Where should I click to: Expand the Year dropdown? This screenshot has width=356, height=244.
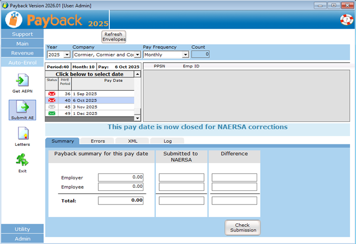click(x=67, y=55)
